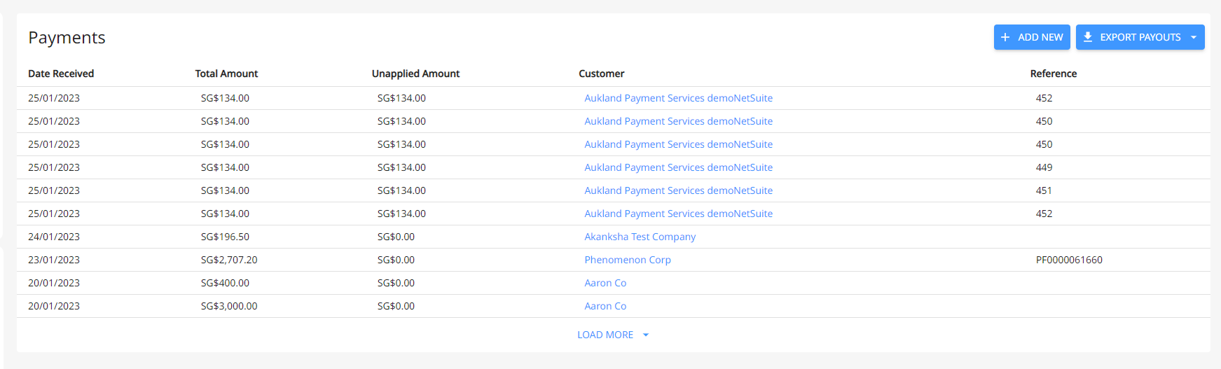Click LOAD MORE link text
Image resolution: width=1221 pixels, height=369 pixels.
[x=605, y=335]
